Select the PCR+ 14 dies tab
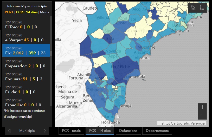The image size is (212, 137). point(100,131)
